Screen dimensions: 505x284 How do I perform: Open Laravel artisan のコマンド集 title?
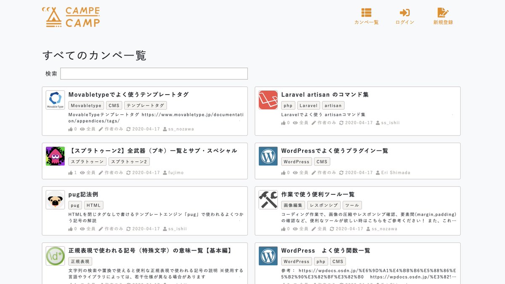click(x=325, y=95)
